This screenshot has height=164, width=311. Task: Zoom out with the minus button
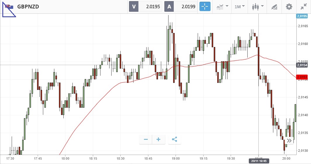click(x=146, y=139)
